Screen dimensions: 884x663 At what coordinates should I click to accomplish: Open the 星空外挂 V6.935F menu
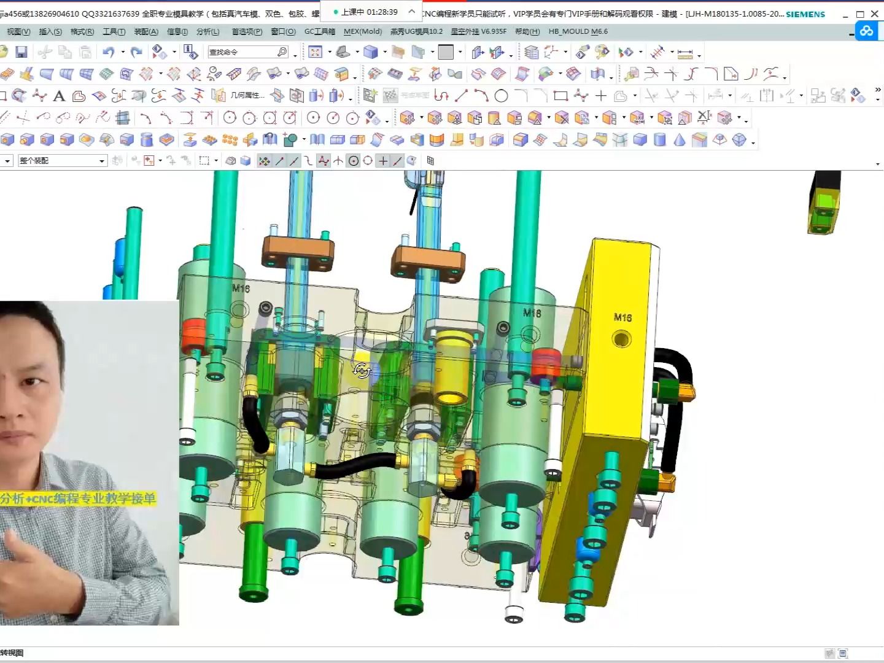479,31
